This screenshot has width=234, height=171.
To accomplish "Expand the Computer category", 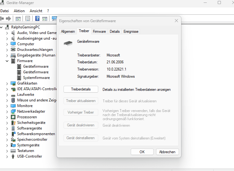I will 7,44.
